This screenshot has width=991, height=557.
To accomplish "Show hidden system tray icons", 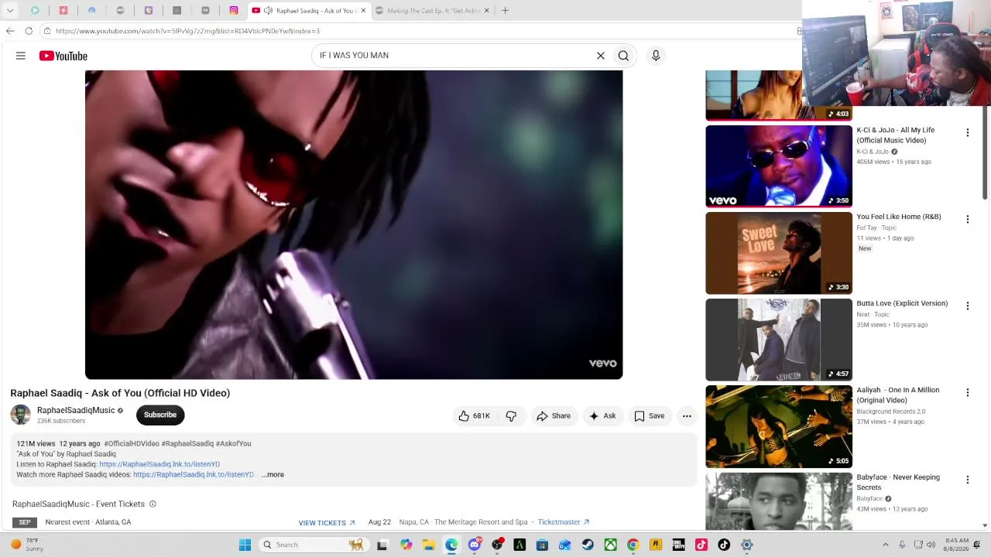I will point(886,545).
